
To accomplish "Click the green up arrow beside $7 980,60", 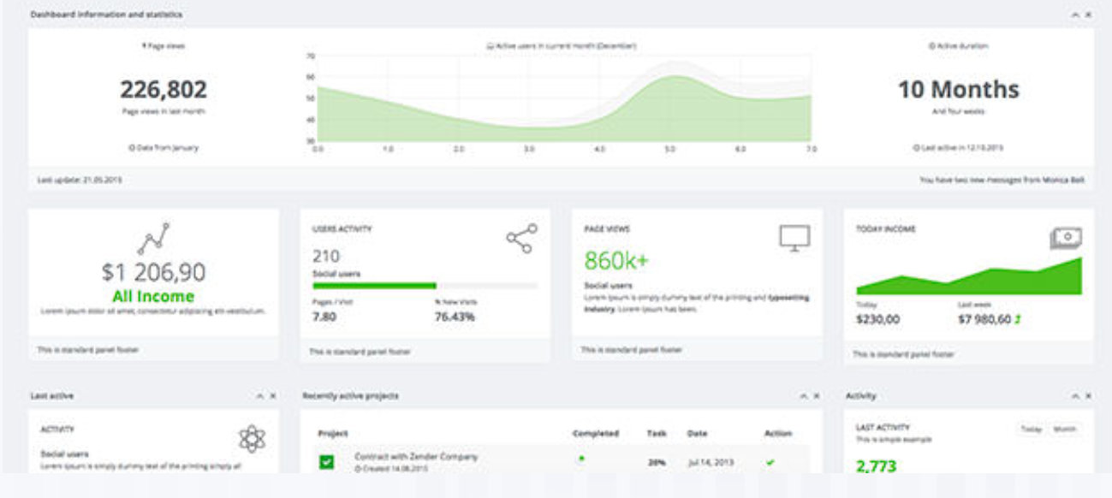I will [x=1018, y=320].
